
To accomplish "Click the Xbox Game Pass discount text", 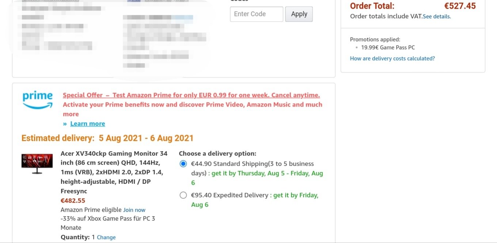I will 108,223.
